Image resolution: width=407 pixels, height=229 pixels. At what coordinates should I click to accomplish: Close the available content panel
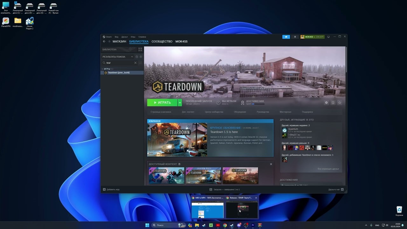point(271,164)
